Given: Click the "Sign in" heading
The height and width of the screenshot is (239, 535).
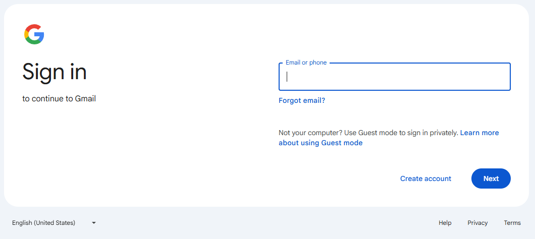Looking at the screenshot, I should (x=55, y=72).
